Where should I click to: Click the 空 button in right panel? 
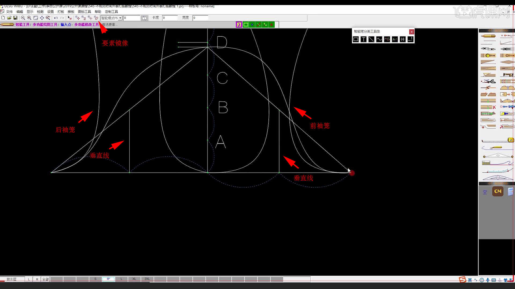click(x=485, y=192)
